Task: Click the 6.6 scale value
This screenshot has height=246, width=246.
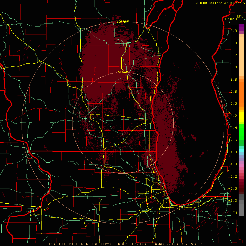Action: tap(234, 79)
